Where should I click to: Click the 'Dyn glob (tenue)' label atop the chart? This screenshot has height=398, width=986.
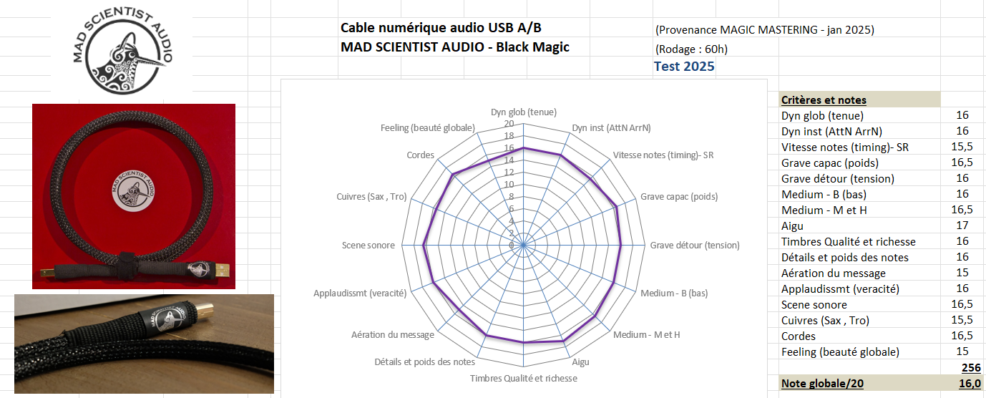click(x=523, y=112)
